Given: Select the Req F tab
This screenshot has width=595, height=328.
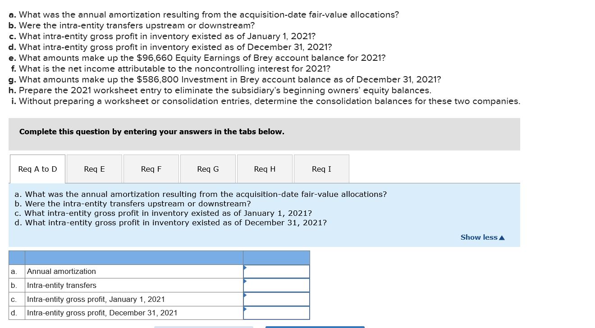Looking at the screenshot, I should click(151, 169).
